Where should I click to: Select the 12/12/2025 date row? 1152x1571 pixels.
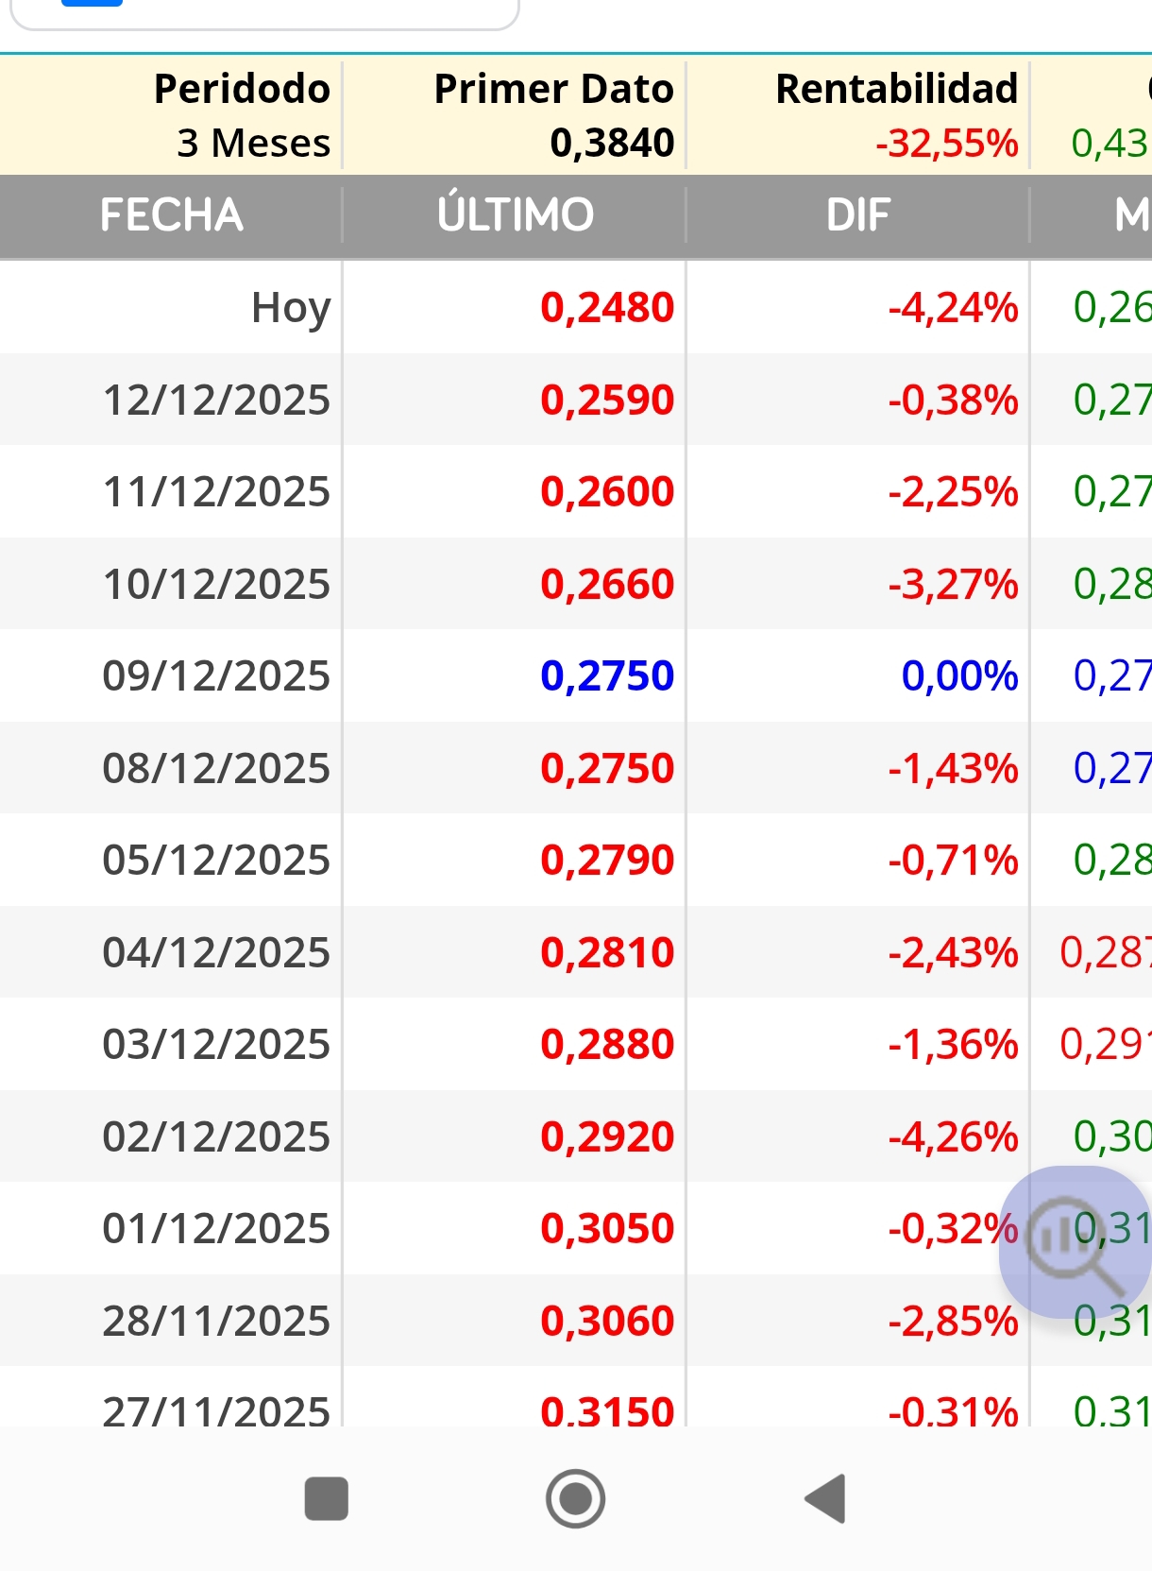tap(576, 400)
